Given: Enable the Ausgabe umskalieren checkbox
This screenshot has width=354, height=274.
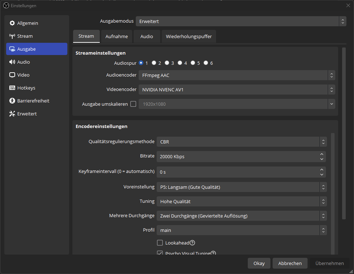Looking at the screenshot, I should tap(134, 104).
